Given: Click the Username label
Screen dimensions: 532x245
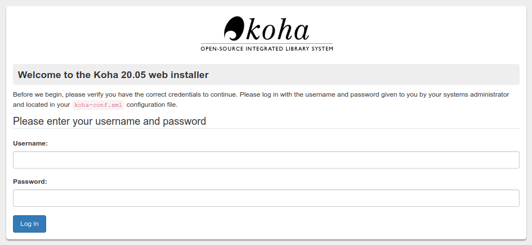Looking at the screenshot, I should [30, 143].
